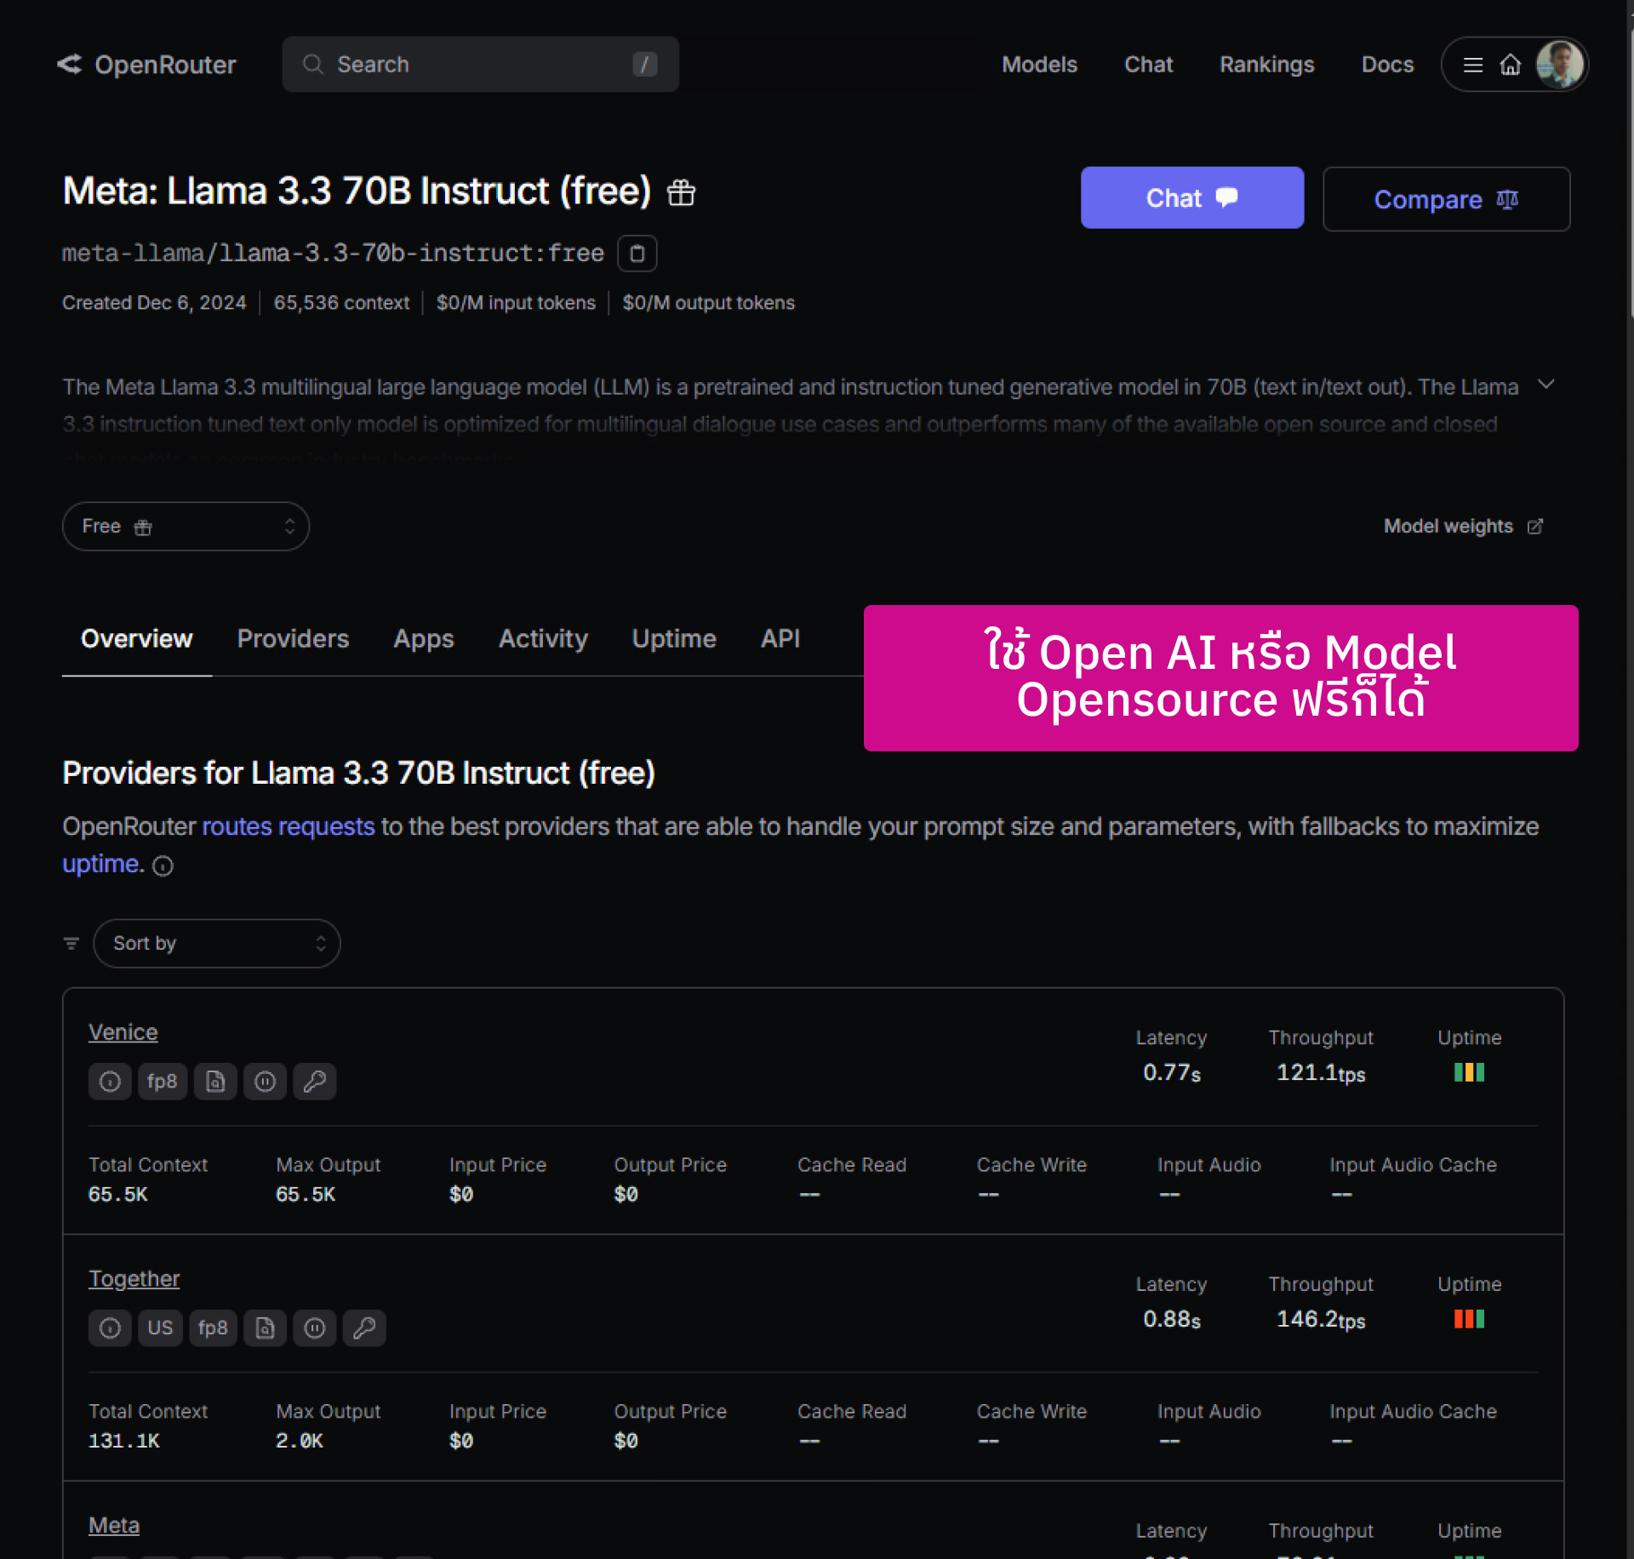Click the Compare button
Viewport: 1634px width, 1559px height.
pos(1446,199)
